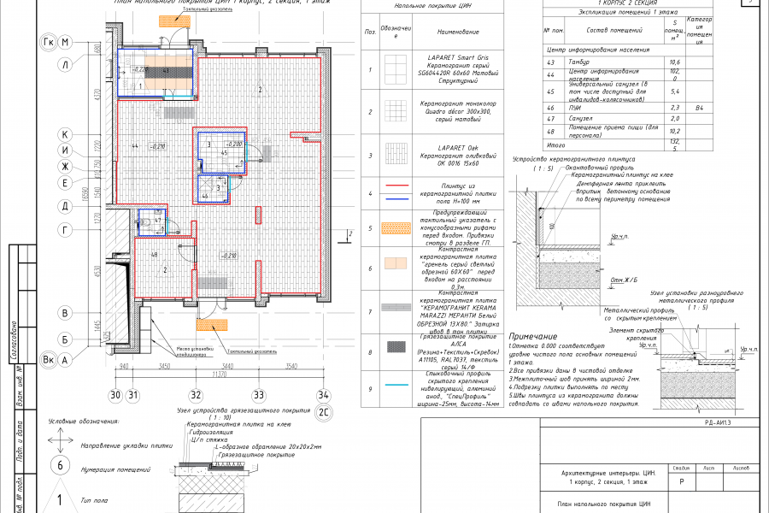Click peach contrast tile swatch in legend row 6
769x513 pixels.
tap(396, 263)
